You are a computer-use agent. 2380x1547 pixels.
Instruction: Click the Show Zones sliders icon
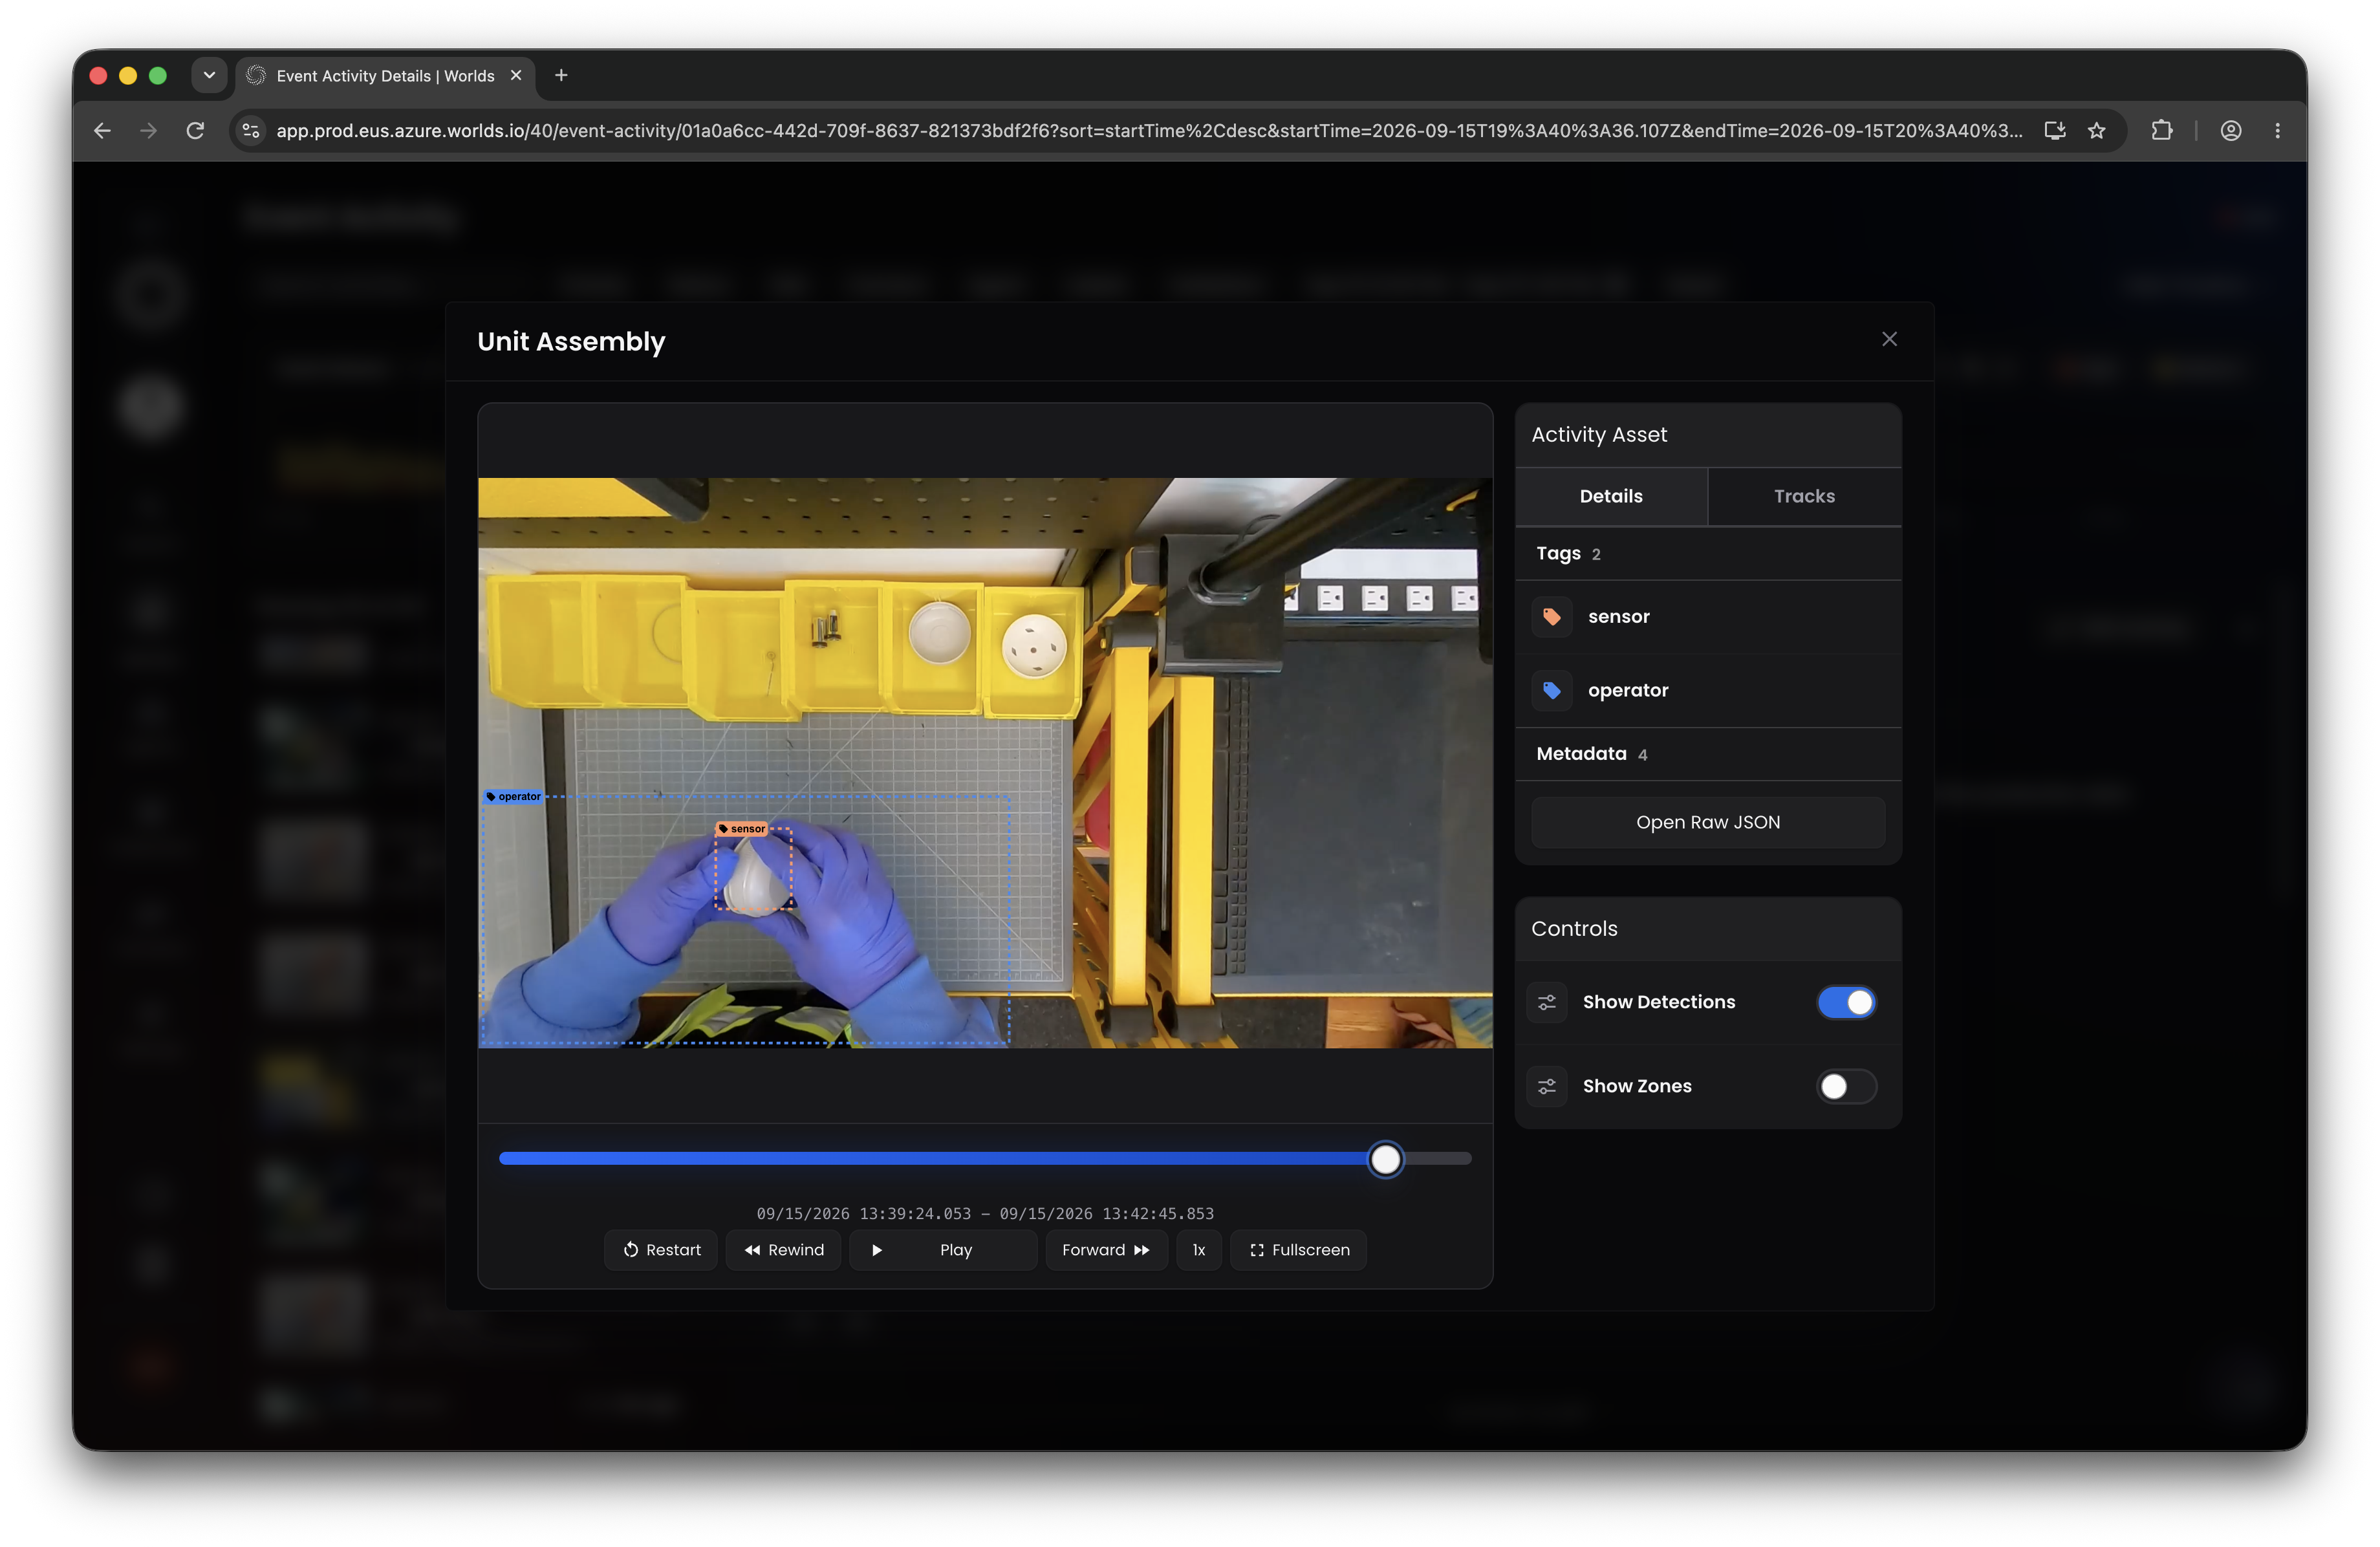click(x=1547, y=1086)
